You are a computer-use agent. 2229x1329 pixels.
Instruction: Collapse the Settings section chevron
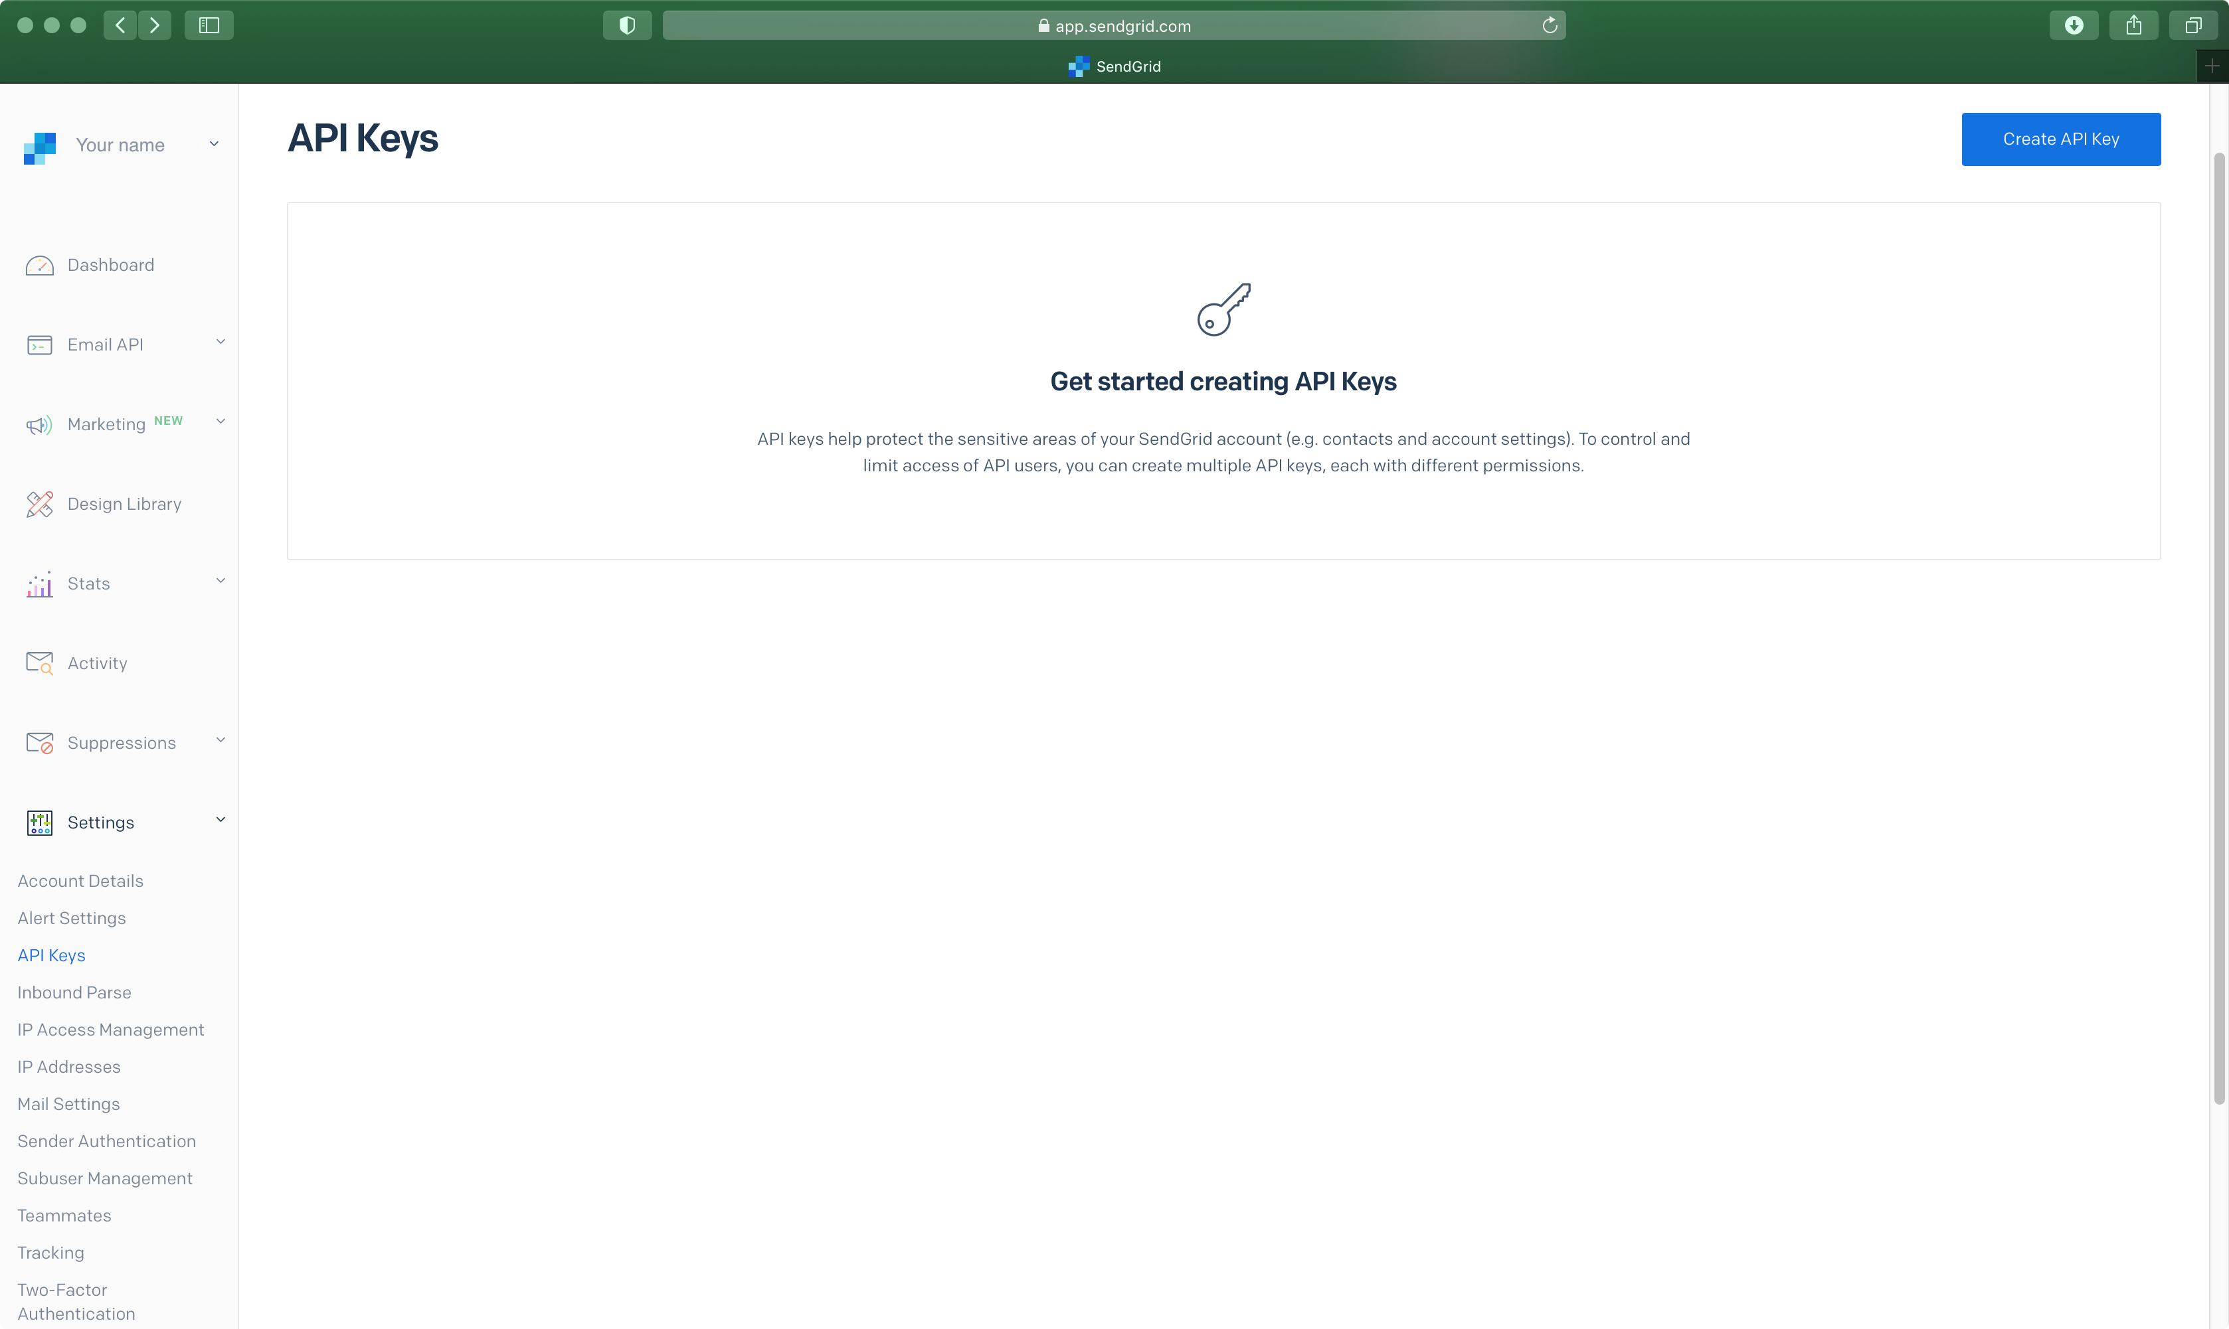(221, 821)
